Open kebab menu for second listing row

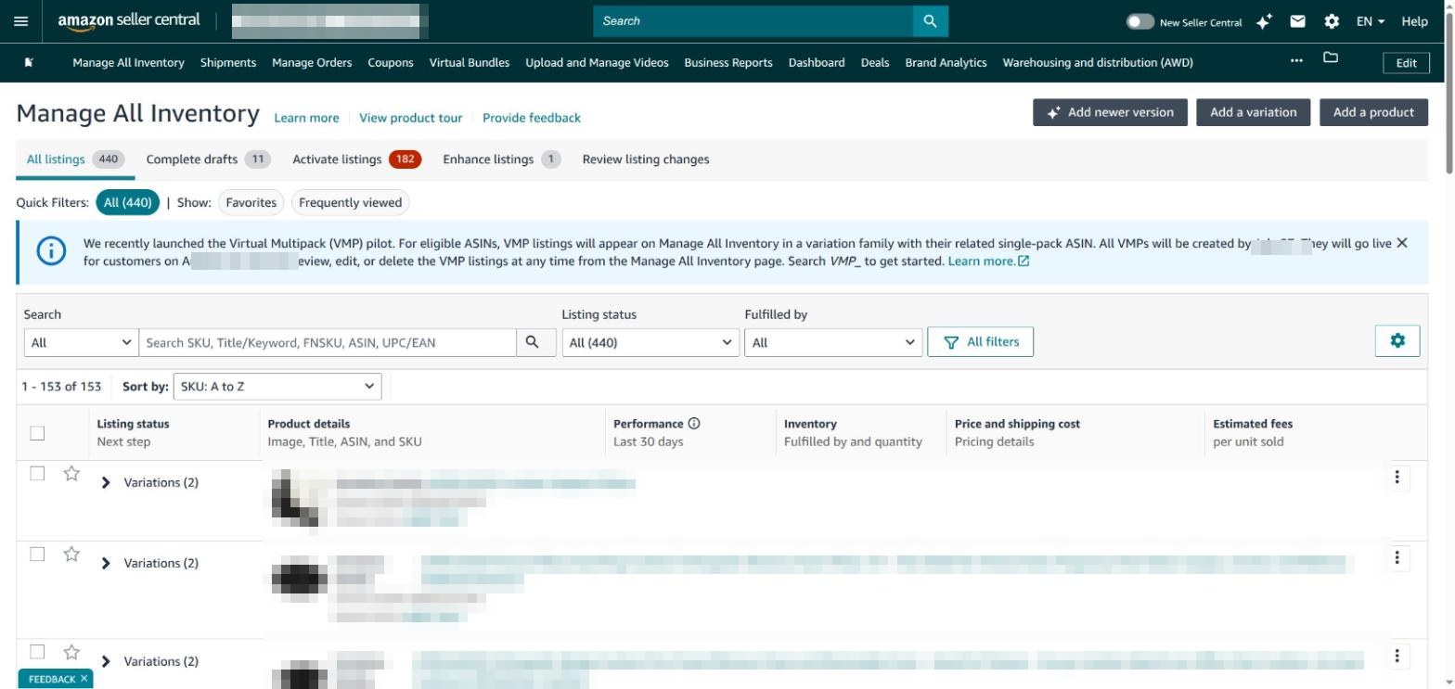tap(1397, 558)
